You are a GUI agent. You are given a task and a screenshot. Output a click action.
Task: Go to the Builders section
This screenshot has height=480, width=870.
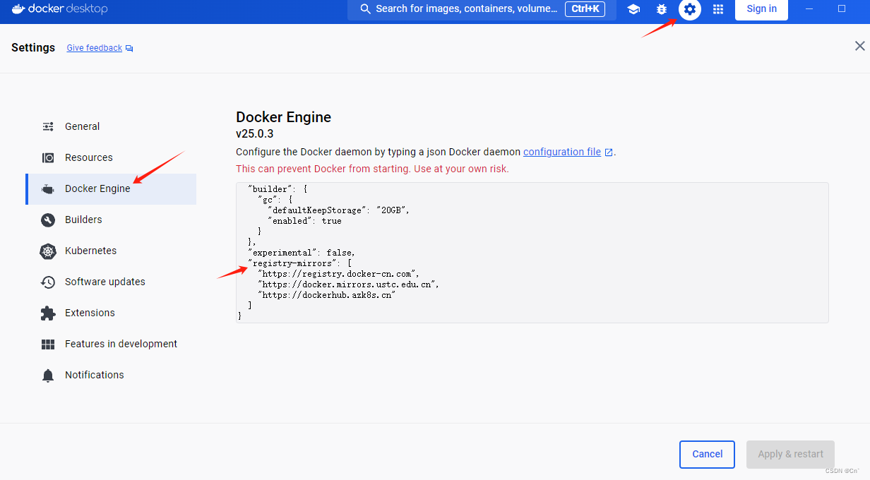click(x=111, y=220)
